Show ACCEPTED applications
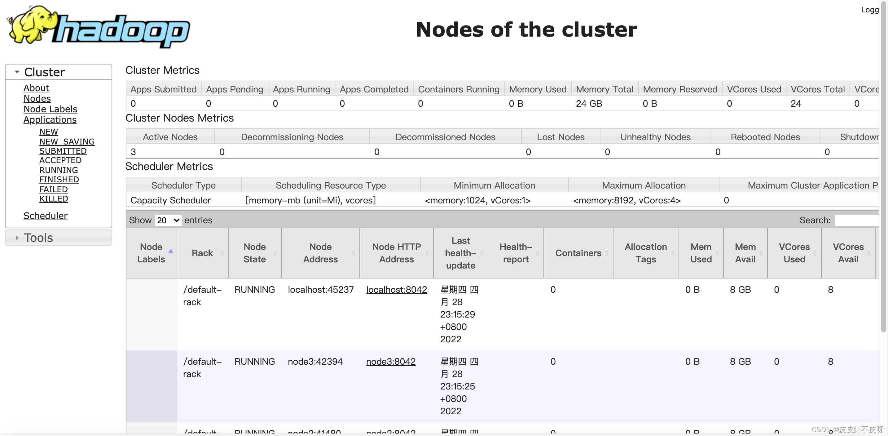 [60, 160]
